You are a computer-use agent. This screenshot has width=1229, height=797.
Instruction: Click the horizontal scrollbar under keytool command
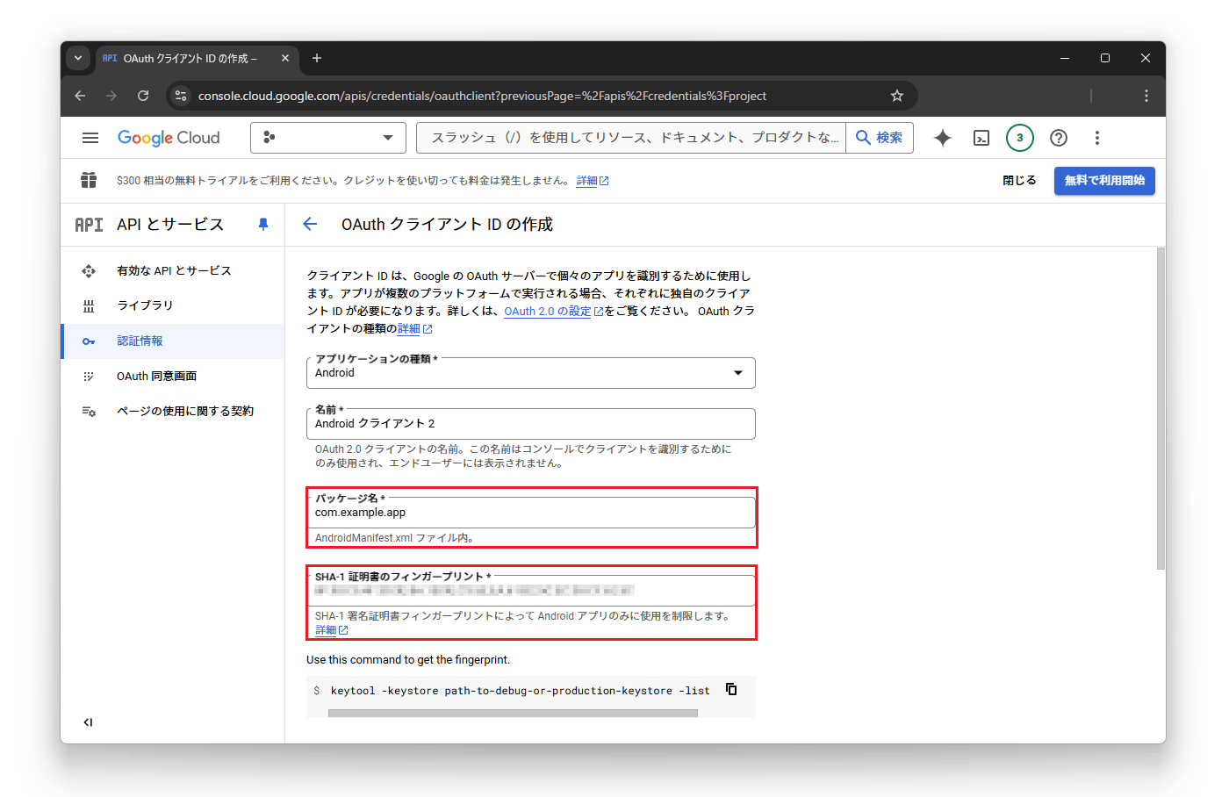pos(513,714)
